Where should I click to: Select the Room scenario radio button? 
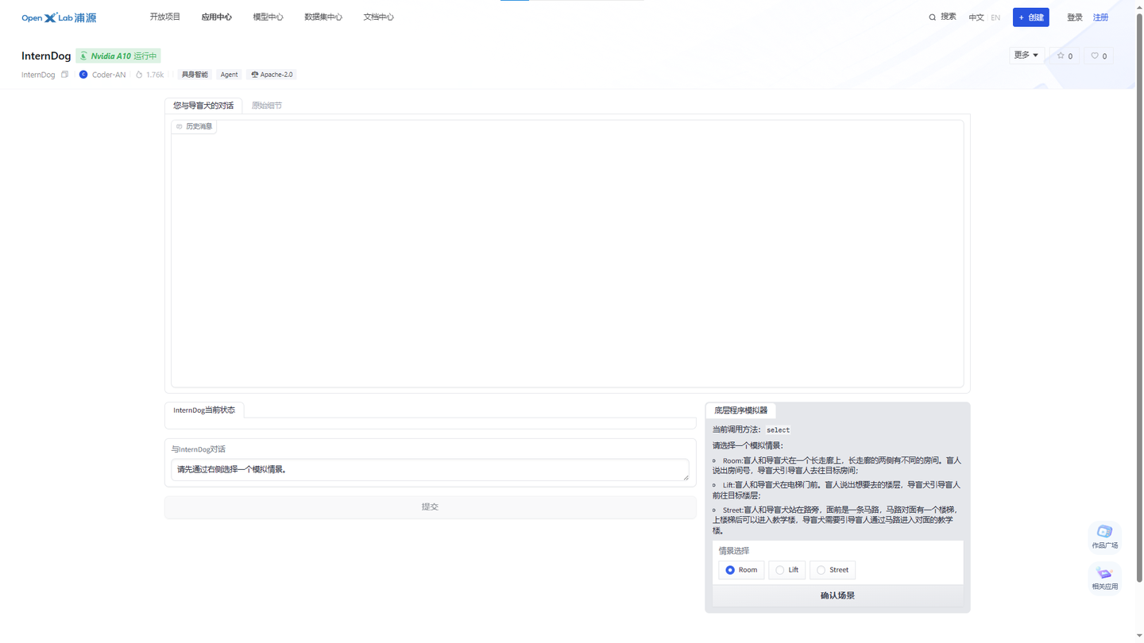tap(730, 569)
